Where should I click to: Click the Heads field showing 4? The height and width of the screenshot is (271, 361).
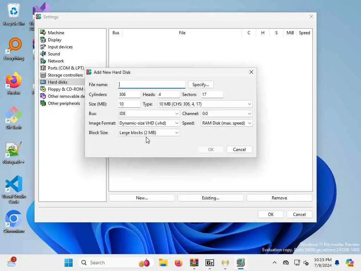click(x=169, y=95)
